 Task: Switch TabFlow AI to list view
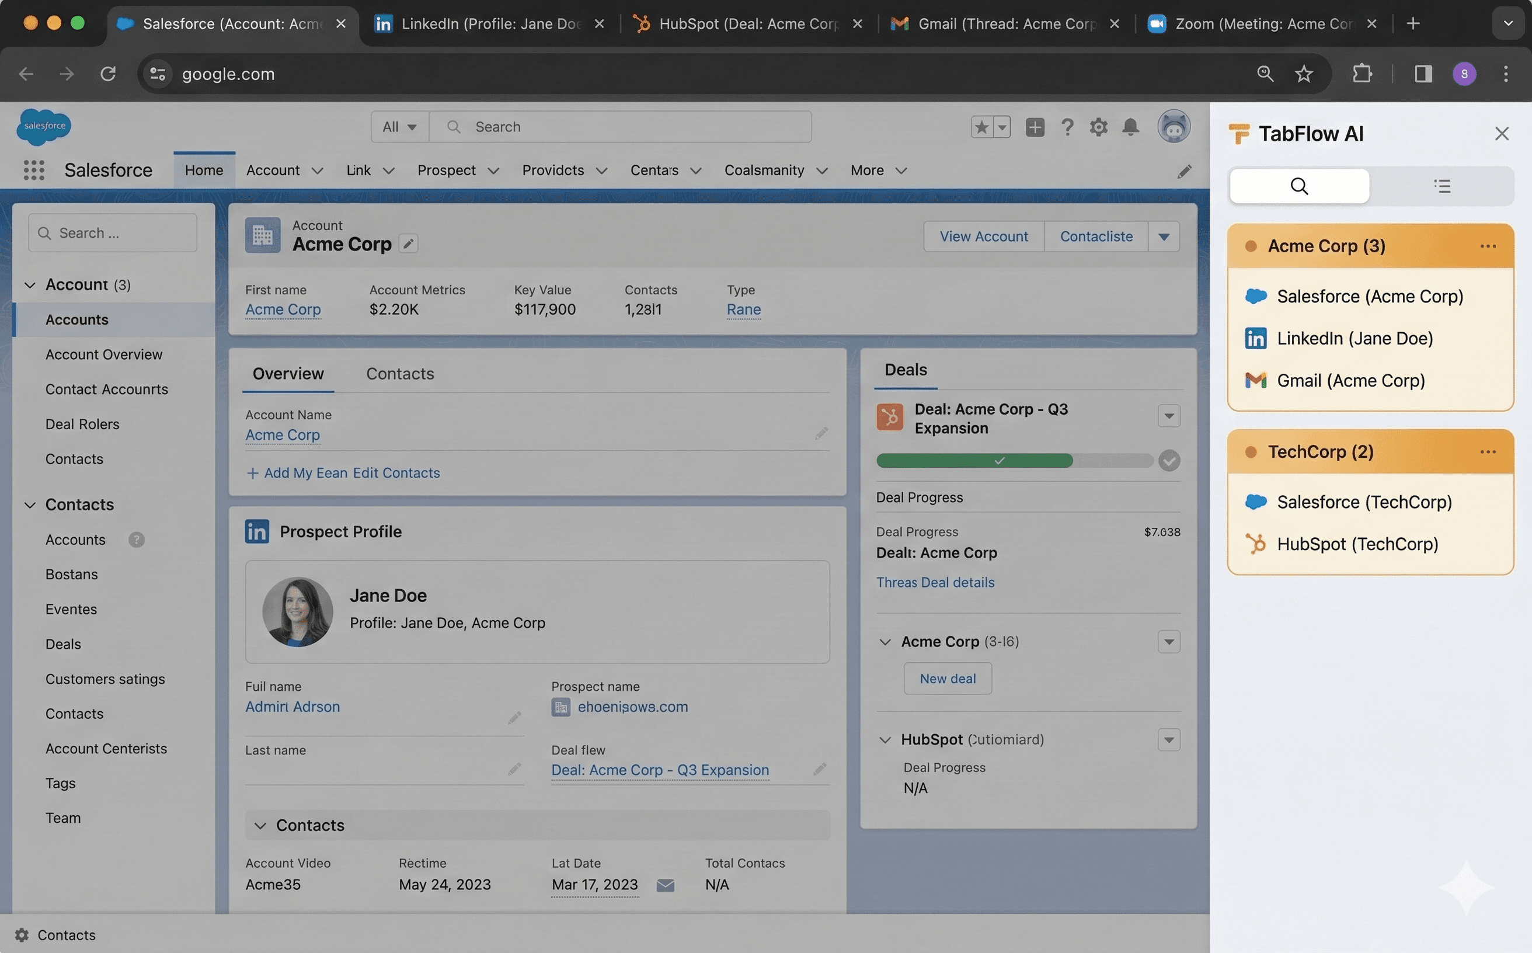click(1442, 186)
